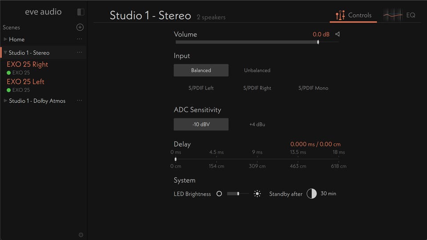
Task: Open options menu for Studio 1 - Stereo
Action: coord(79,52)
